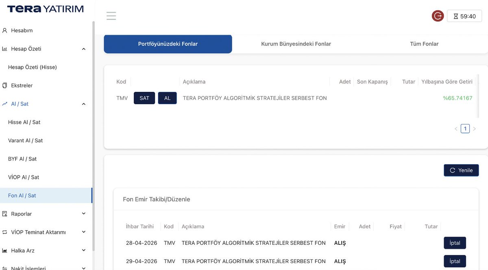Switch to Tüm Fonlar tab
Viewport: 488px width, 270px height.
point(424,44)
